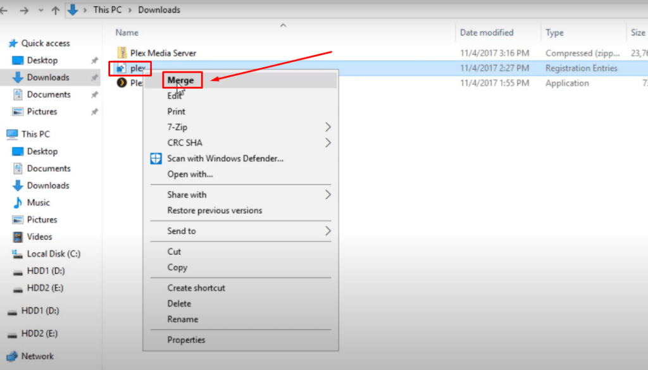This screenshot has height=370, width=648.
Task: Click the This PC computer icon
Action: (13, 134)
